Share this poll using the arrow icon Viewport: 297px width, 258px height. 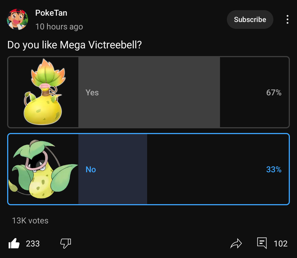click(x=236, y=243)
